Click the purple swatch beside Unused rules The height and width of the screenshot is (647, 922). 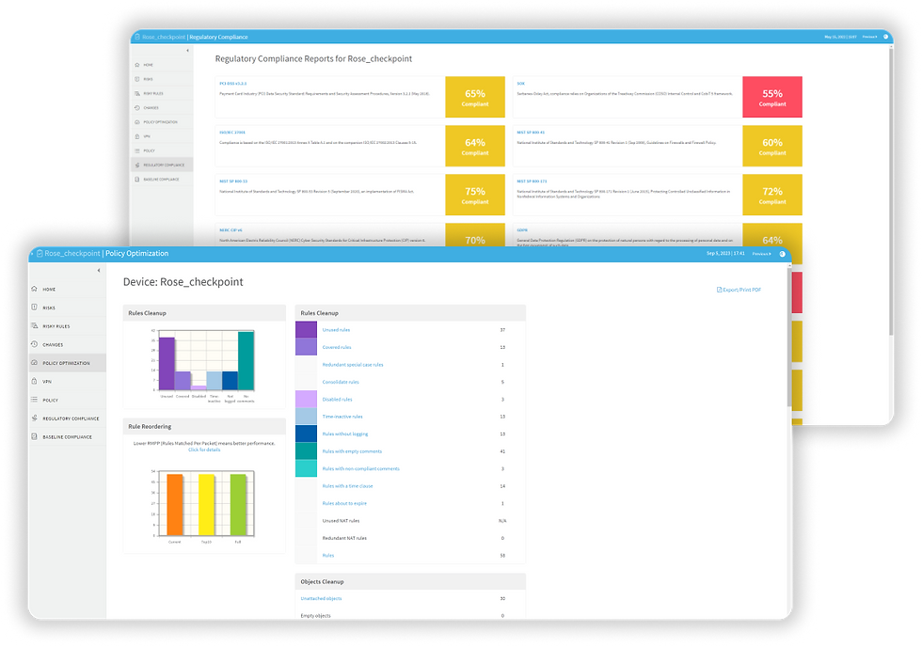click(306, 331)
